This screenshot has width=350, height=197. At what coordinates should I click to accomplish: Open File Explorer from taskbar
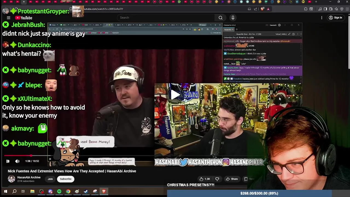click(x=32, y=192)
